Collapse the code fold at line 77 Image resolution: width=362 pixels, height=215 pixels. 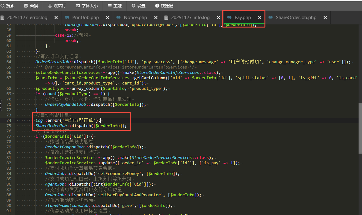[13, 136]
